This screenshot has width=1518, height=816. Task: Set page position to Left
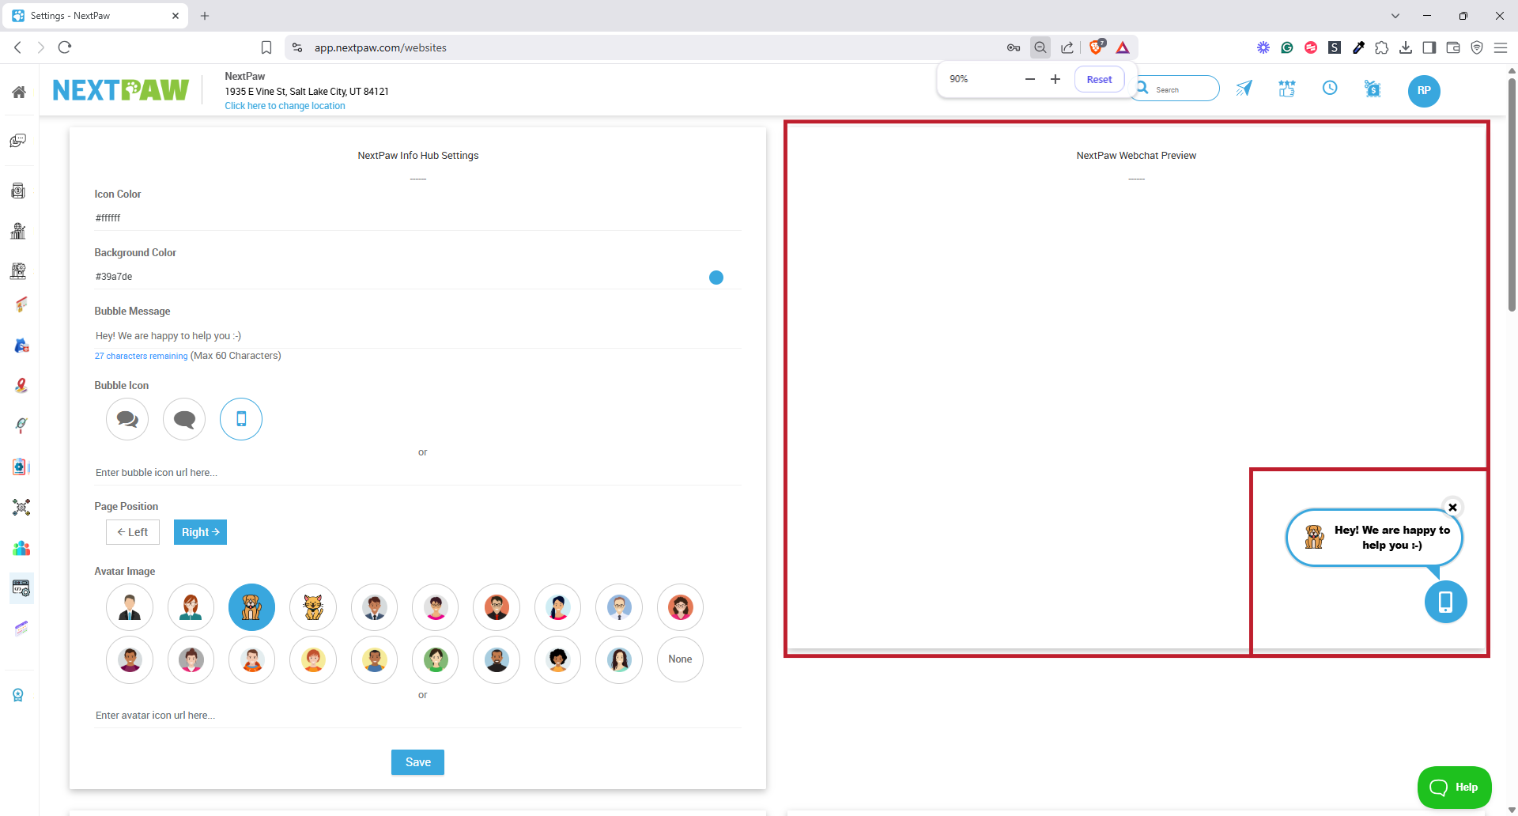click(133, 532)
